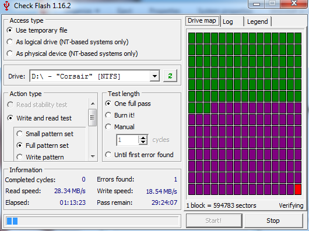Click the green refresh drives icon
The width and height of the screenshot is (309, 231).
(170, 76)
